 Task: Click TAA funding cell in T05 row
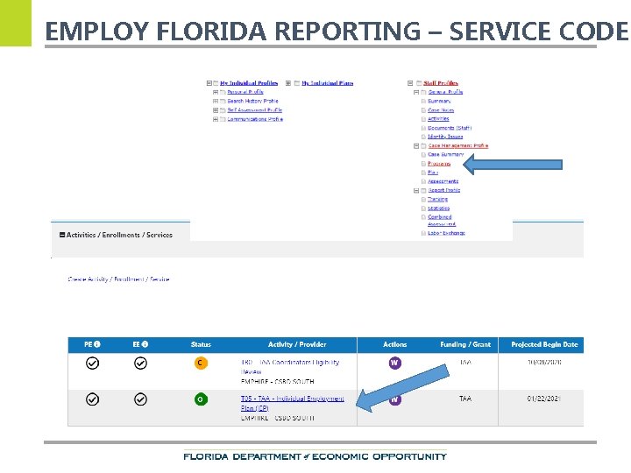(x=465, y=399)
